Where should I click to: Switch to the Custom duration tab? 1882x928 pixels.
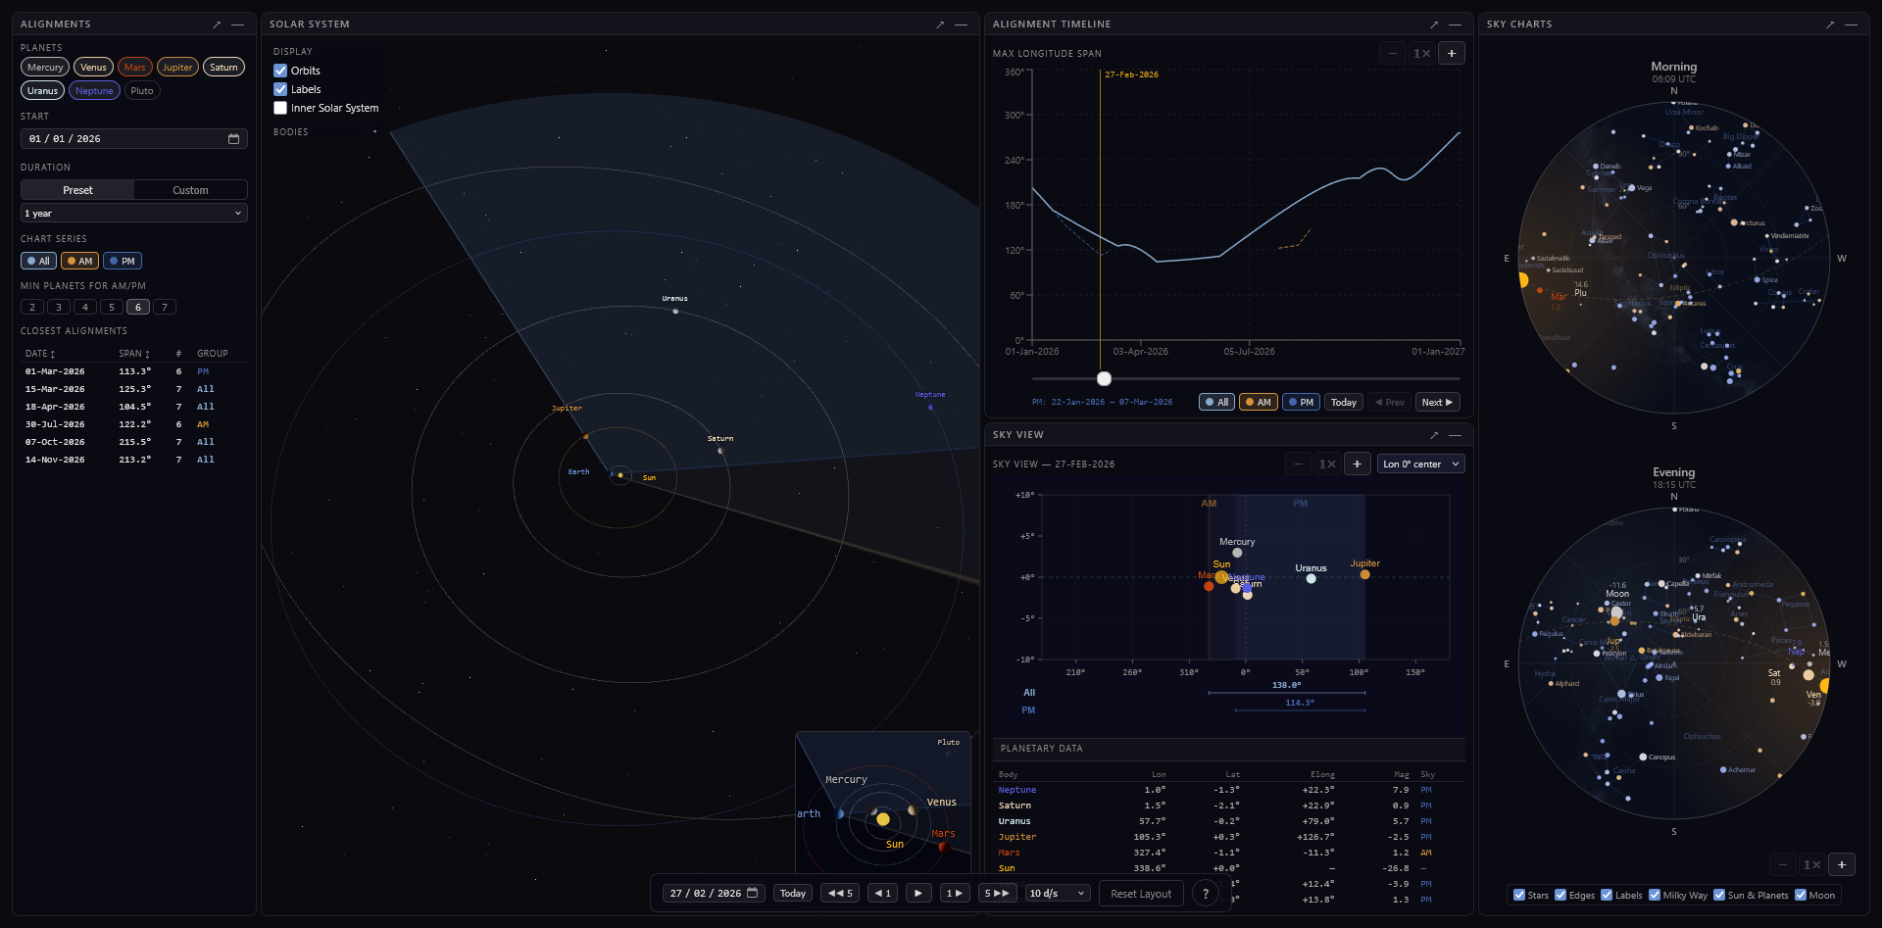click(x=190, y=190)
